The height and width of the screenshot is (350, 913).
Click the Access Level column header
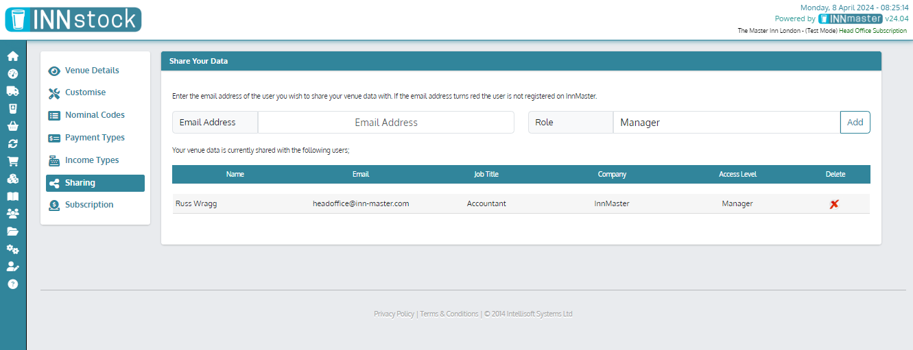[x=737, y=174]
